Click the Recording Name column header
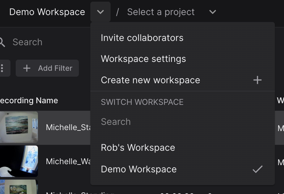Viewport: 284px width, 194px height. click(29, 101)
